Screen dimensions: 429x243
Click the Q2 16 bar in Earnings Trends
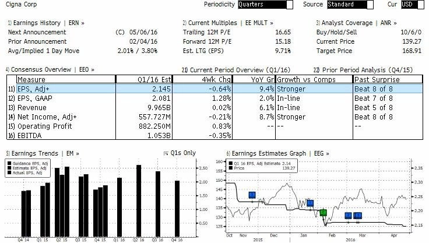tap(139, 201)
